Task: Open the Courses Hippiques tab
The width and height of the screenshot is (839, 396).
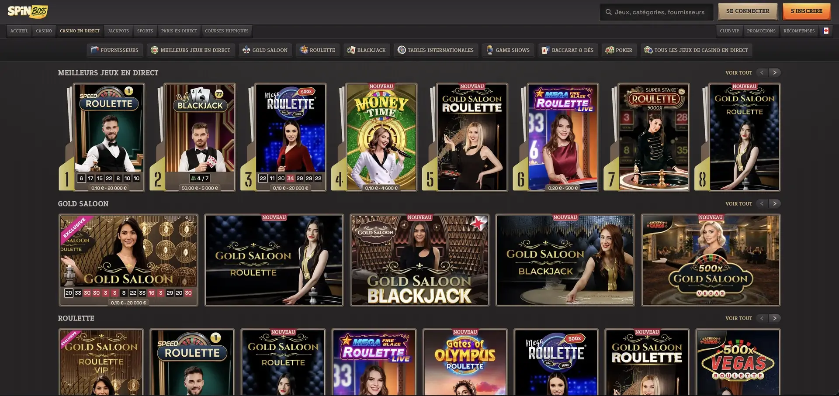Action: coord(227,31)
